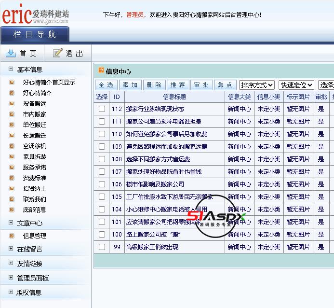Open article titled 搬家行业脉络现现状态
The image size is (334, 308).
[155, 109]
